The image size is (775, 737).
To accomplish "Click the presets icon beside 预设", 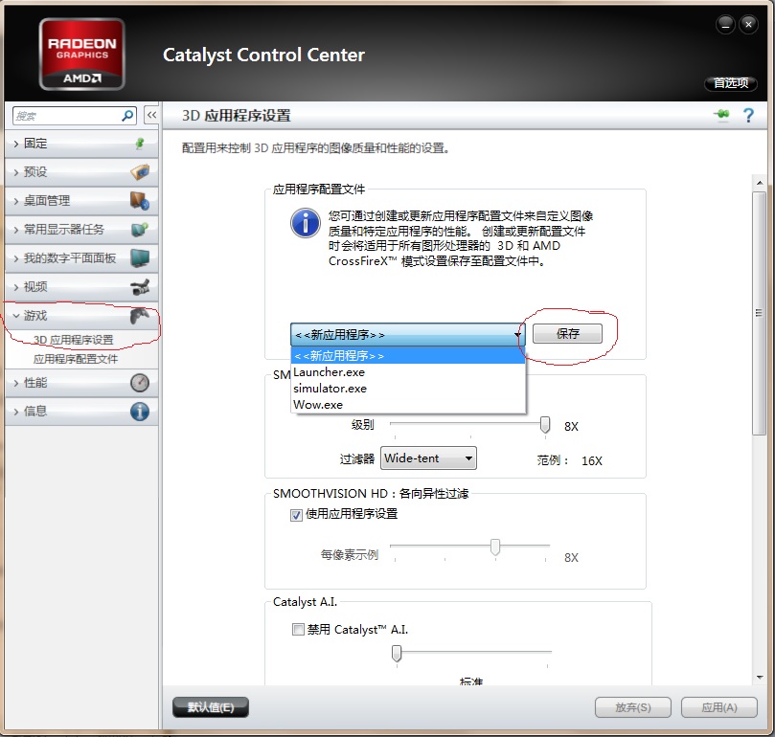I will tap(140, 172).
